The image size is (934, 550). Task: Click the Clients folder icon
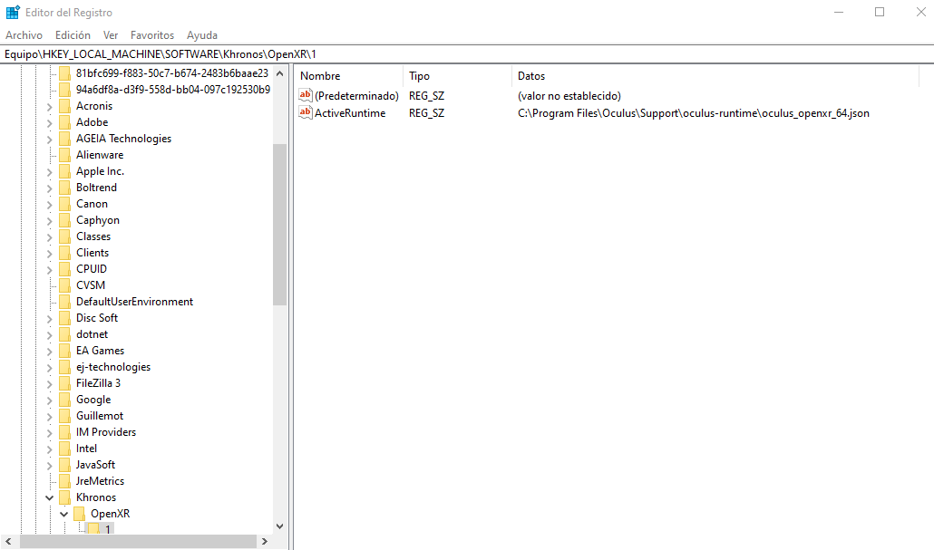65,253
